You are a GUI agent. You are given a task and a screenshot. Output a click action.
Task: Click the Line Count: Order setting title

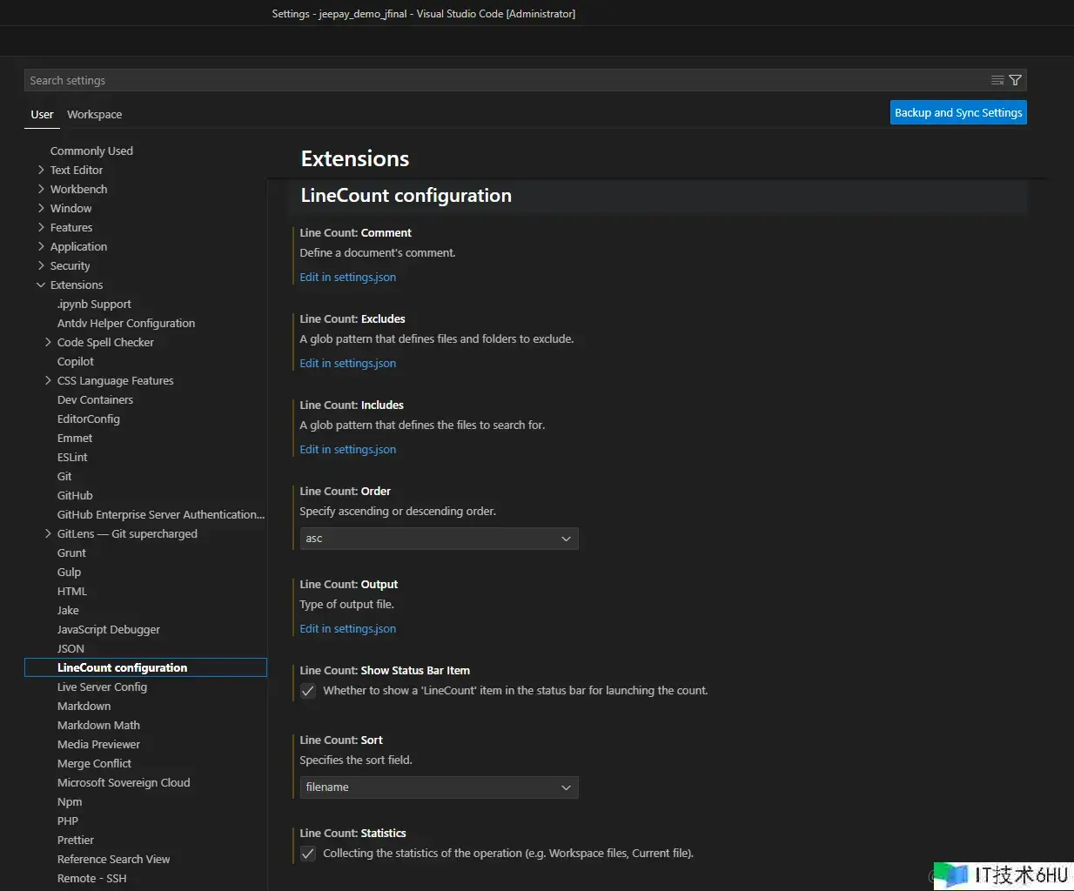coord(345,491)
